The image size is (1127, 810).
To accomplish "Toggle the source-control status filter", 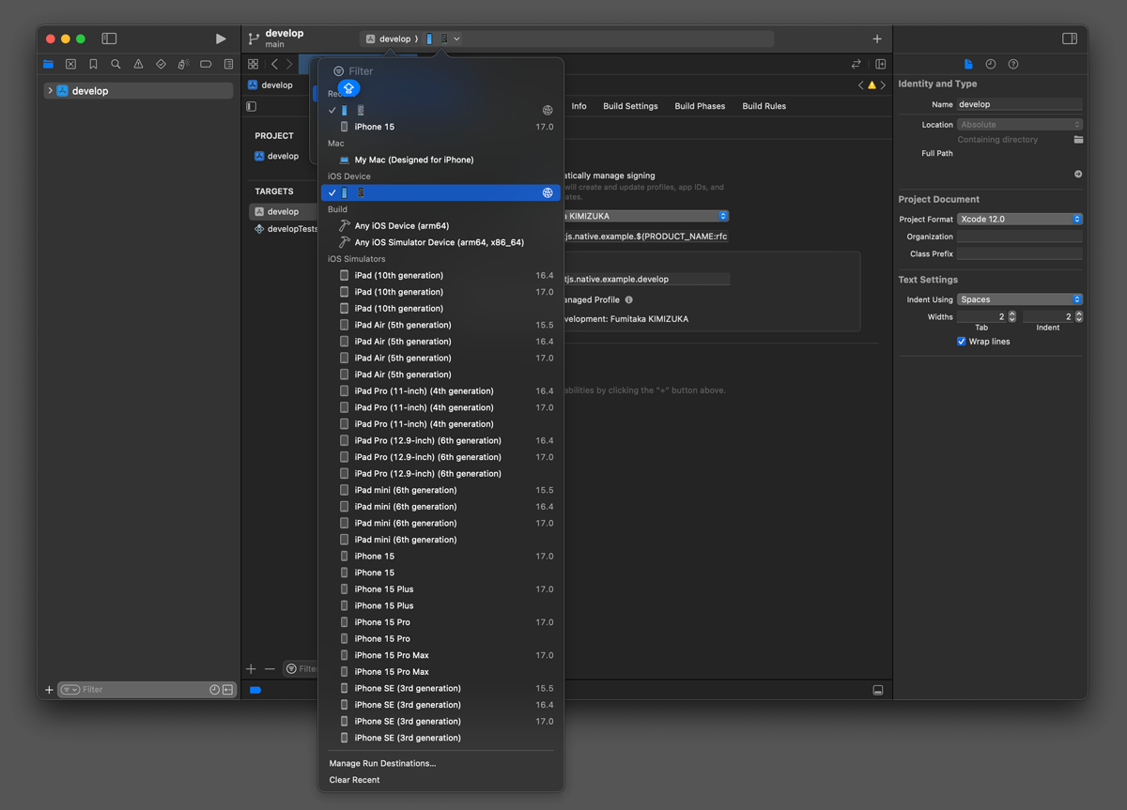I will coord(227,690).
